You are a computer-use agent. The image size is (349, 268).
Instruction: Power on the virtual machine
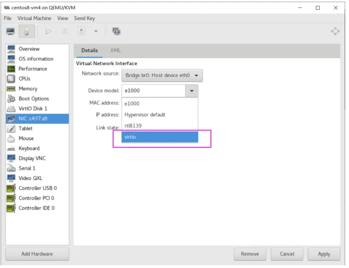tap(48, 32)
